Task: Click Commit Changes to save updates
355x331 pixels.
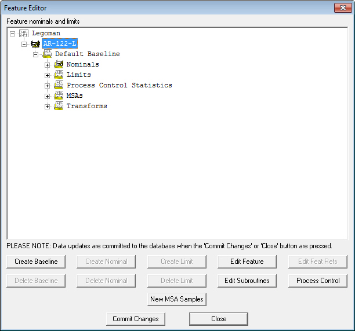Action: [x=136, y=319]
